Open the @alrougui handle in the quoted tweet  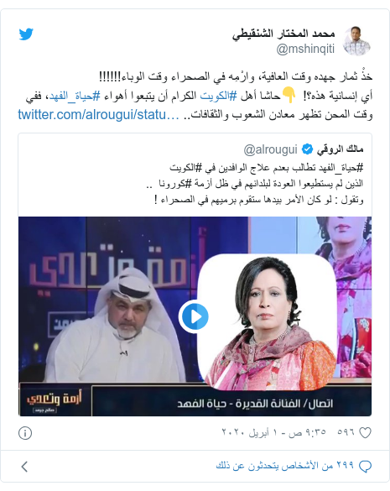tap(270, 150)
